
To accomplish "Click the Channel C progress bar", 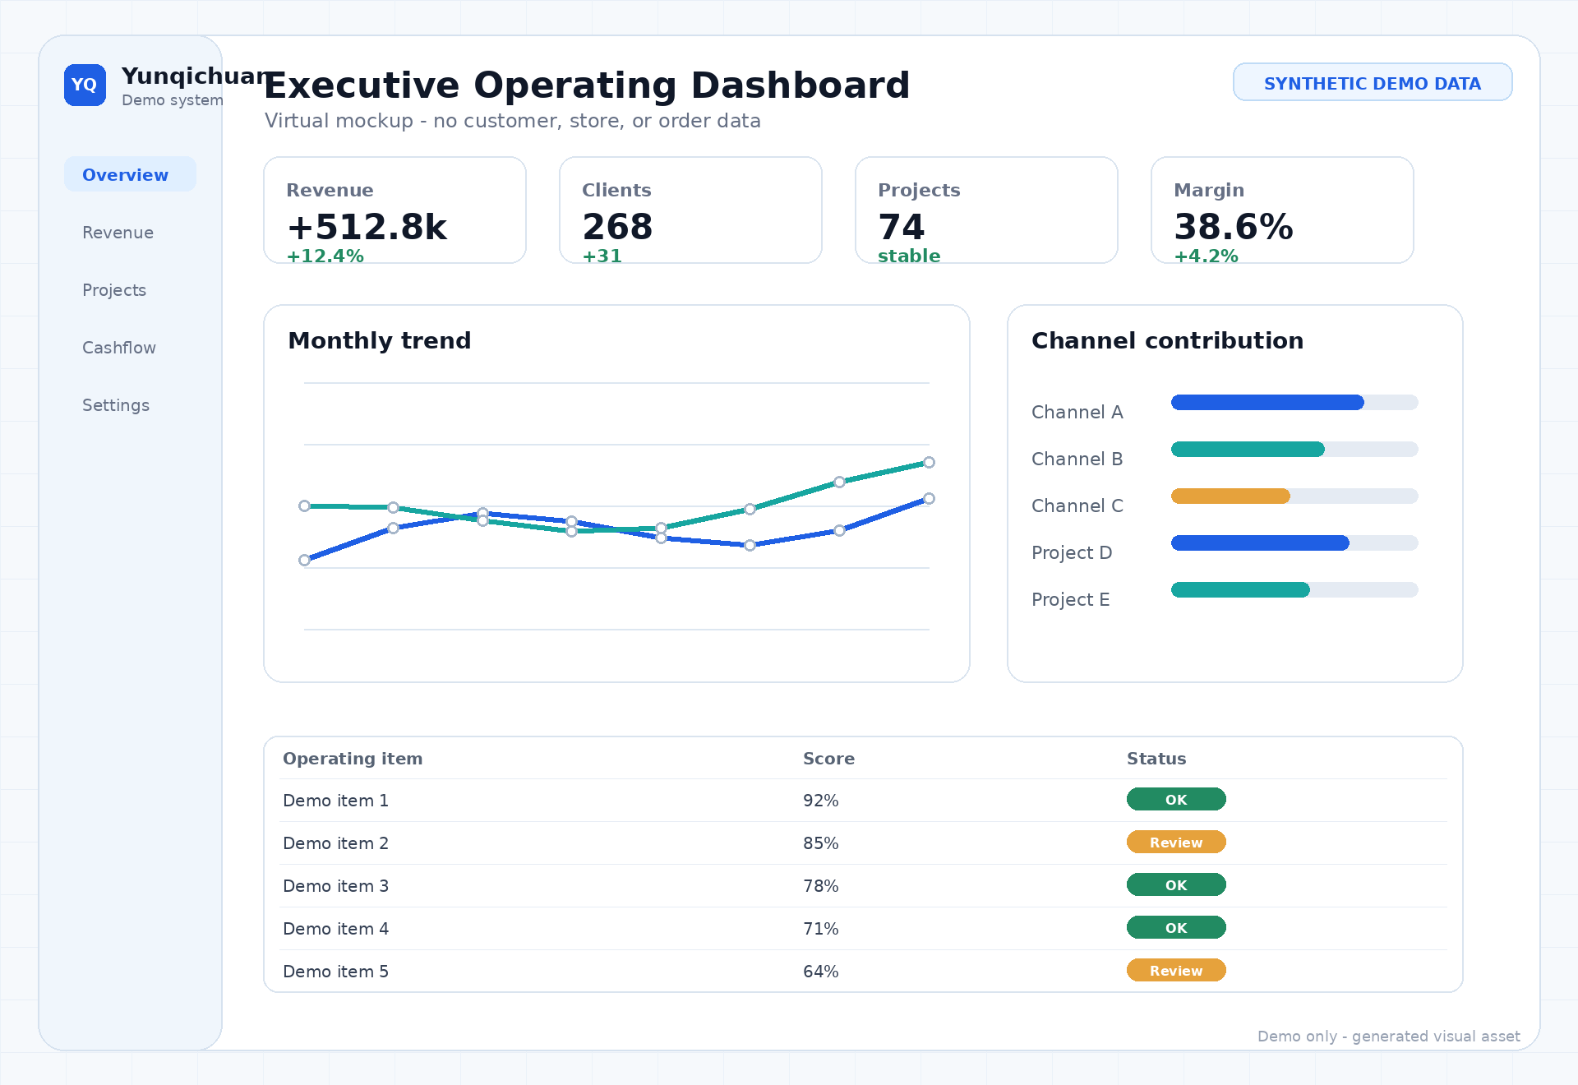I will (x=1294, y=496).
